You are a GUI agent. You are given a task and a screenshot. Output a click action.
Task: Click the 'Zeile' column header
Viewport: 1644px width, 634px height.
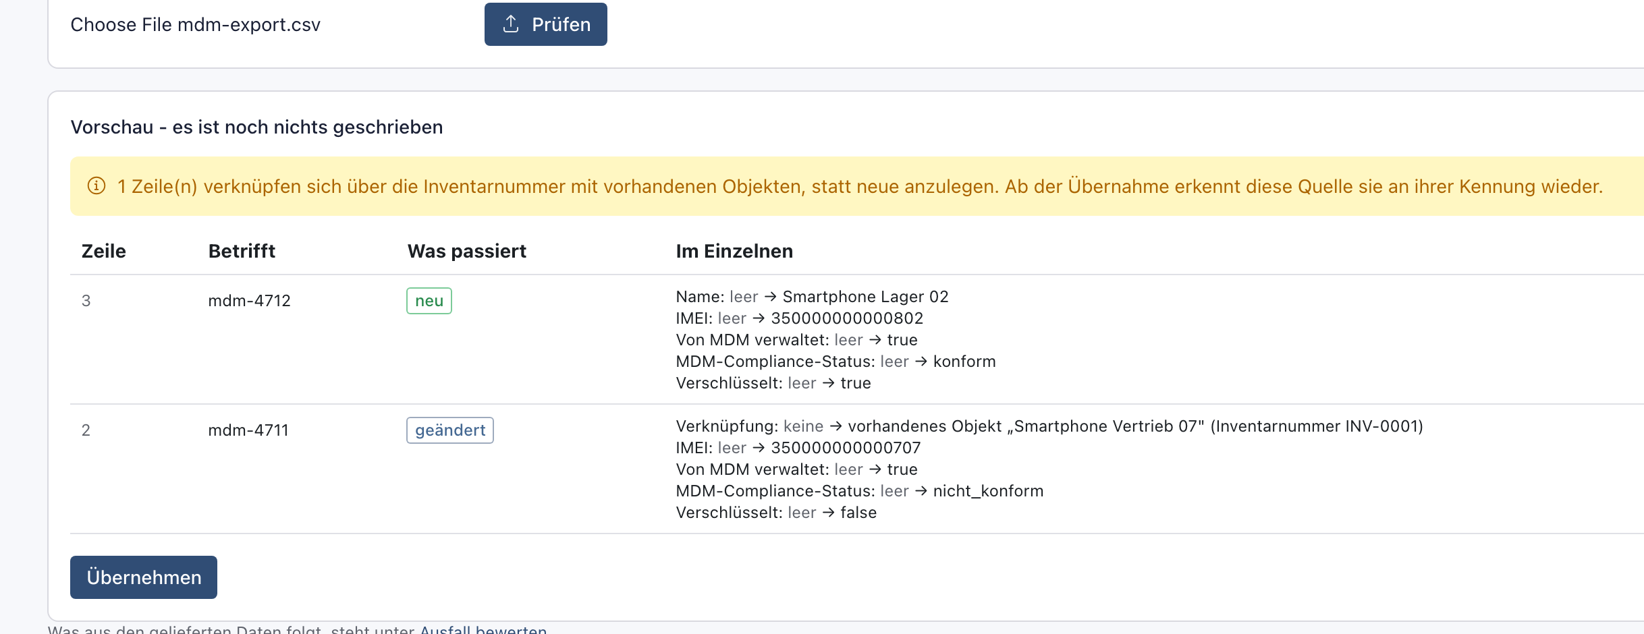pyautogui.click(x=104, y=251)
